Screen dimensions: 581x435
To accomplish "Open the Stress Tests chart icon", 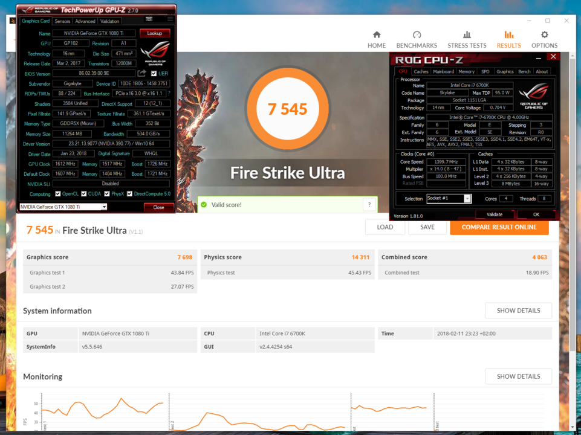I will click(467, 35).
